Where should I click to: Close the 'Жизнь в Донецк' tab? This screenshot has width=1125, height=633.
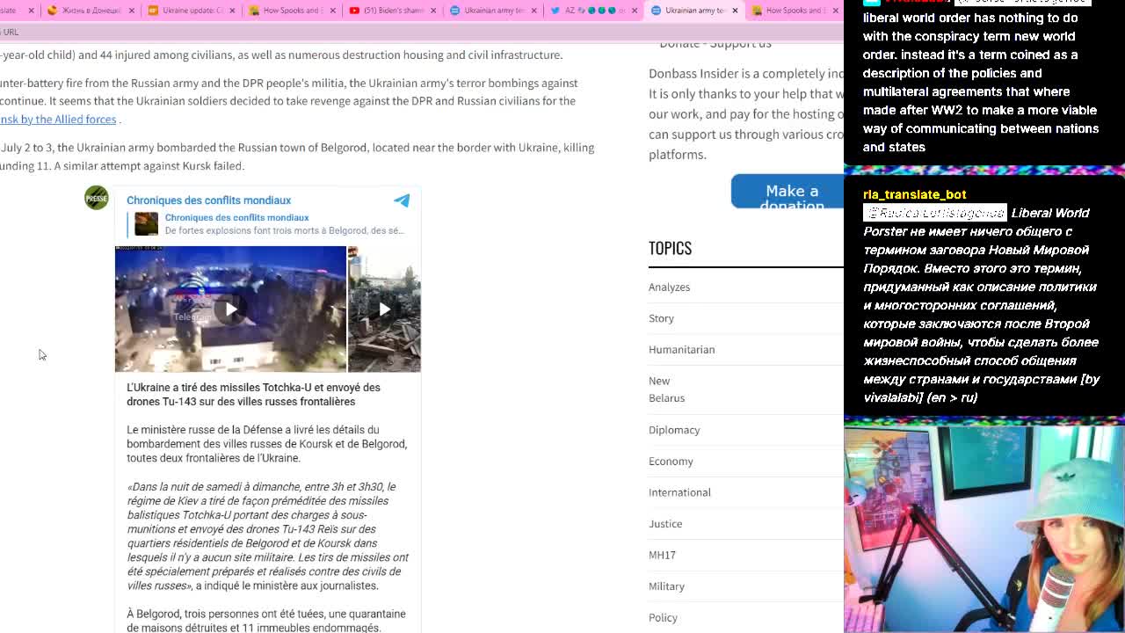pyautogui.click(x=132, y=11)
